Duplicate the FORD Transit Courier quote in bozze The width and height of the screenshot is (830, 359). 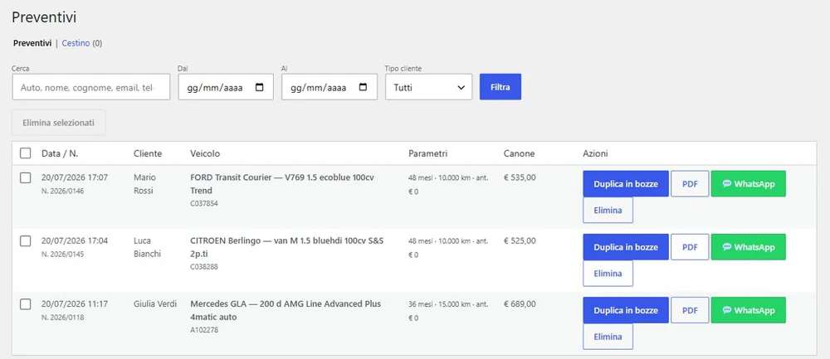(x=626, y=184)
